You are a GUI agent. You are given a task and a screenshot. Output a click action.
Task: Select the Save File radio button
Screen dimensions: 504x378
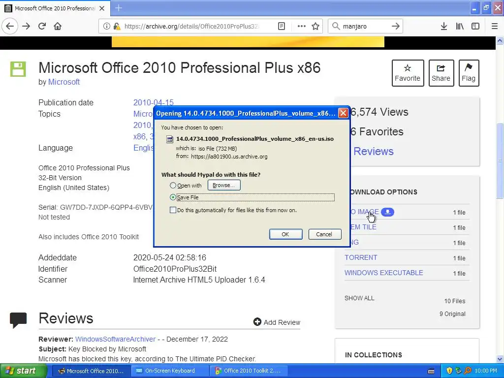click(x=173, y=197)
